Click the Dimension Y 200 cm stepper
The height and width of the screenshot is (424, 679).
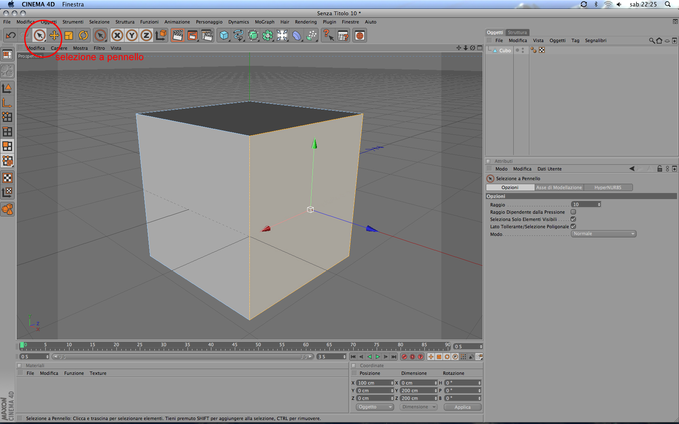coord(436,390)
